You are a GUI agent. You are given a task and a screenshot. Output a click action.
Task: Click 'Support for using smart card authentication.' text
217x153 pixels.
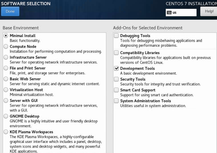click(157, 95)
